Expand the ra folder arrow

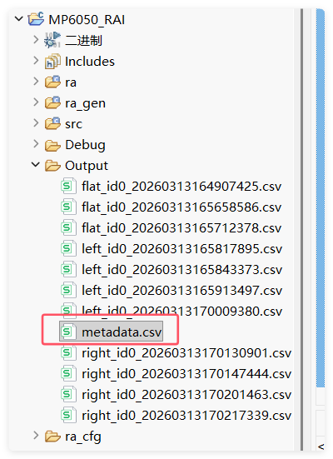click(x=36, y=82)
